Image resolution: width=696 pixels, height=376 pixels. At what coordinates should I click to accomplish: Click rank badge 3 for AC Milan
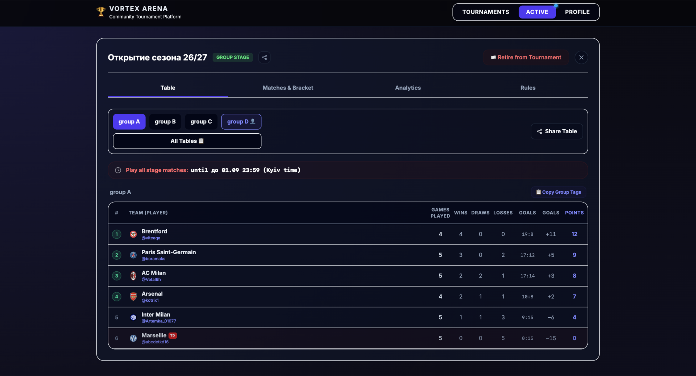click(x=117, y=276)
